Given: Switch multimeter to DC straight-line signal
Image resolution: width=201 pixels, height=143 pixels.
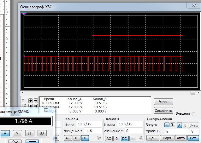Looking at the screenshot, I should click(x=32, y=141).
